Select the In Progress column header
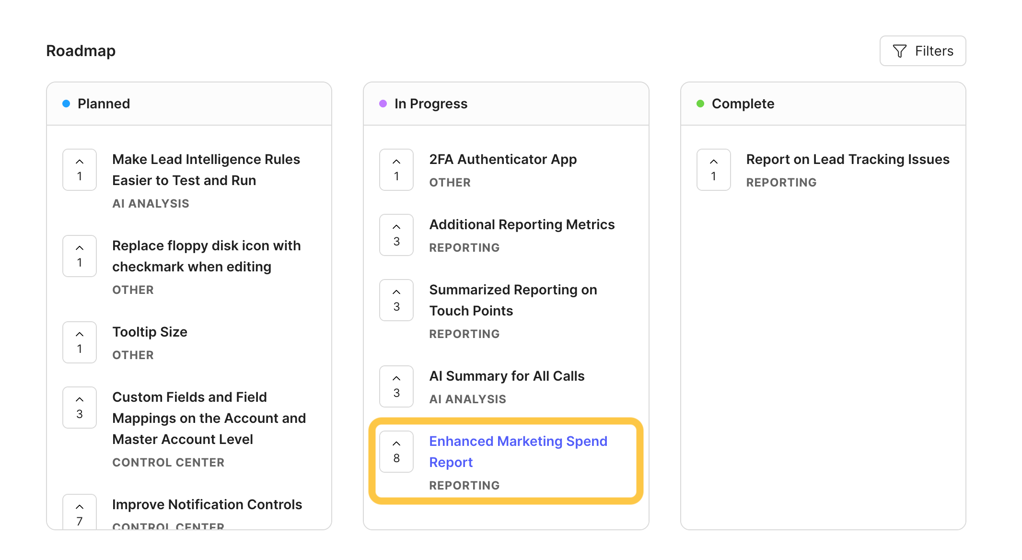Viewport: 1022px width, 560px height. 430,104
